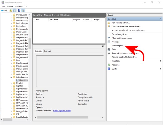Click the preview pane scroll-right arrow

(102, 117)
